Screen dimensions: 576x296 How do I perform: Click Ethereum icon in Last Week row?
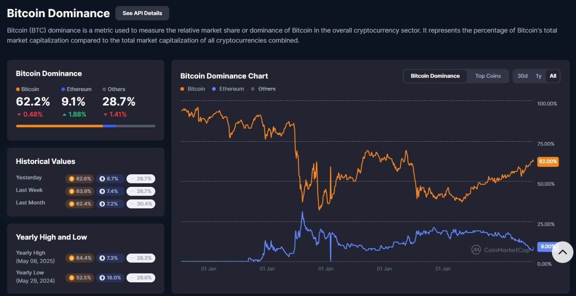(102, 191)
